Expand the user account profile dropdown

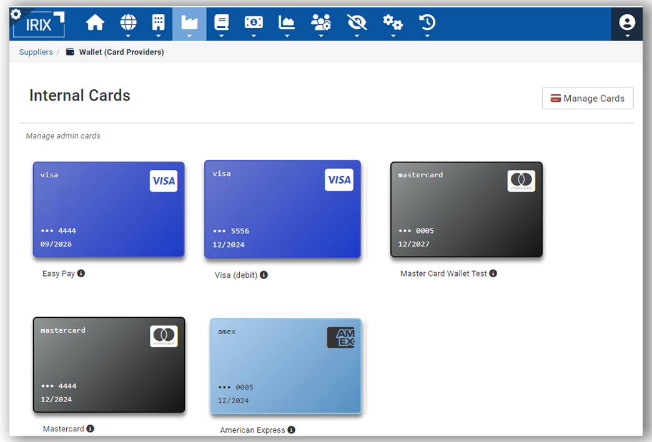click(x=626, y=24)
